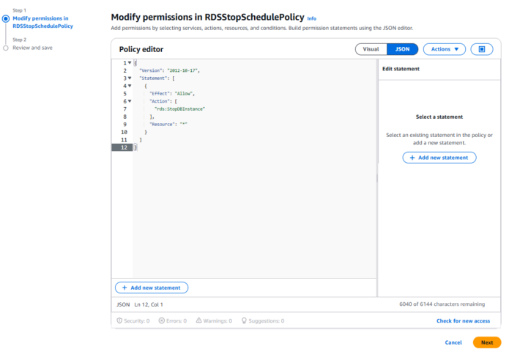The height and width of the screenshot is (352, 509).
Task: Click the orange Next button
Action: (487, 342)
